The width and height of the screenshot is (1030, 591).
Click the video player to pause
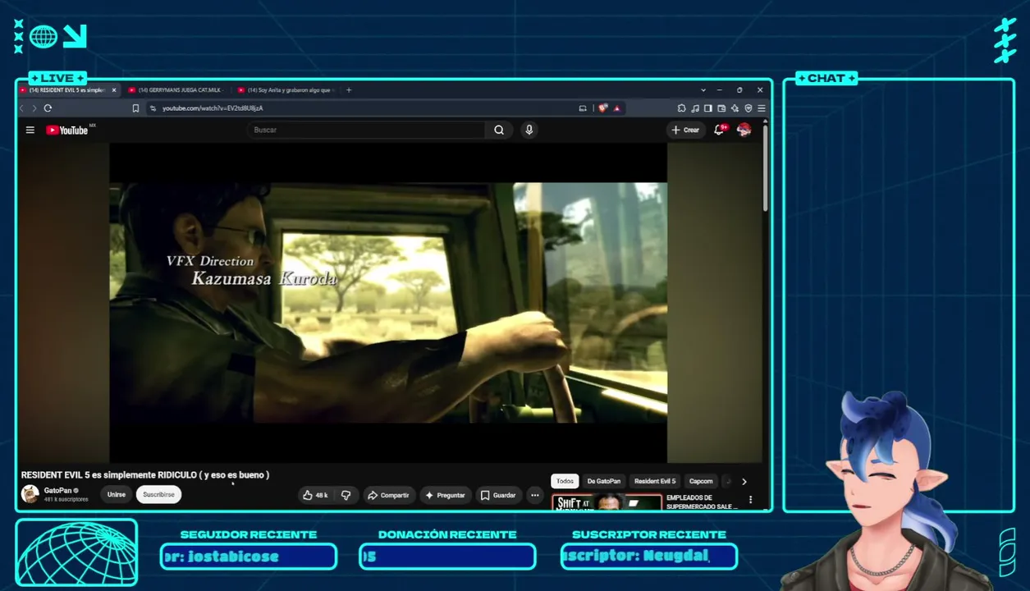(x=388, y=302)
